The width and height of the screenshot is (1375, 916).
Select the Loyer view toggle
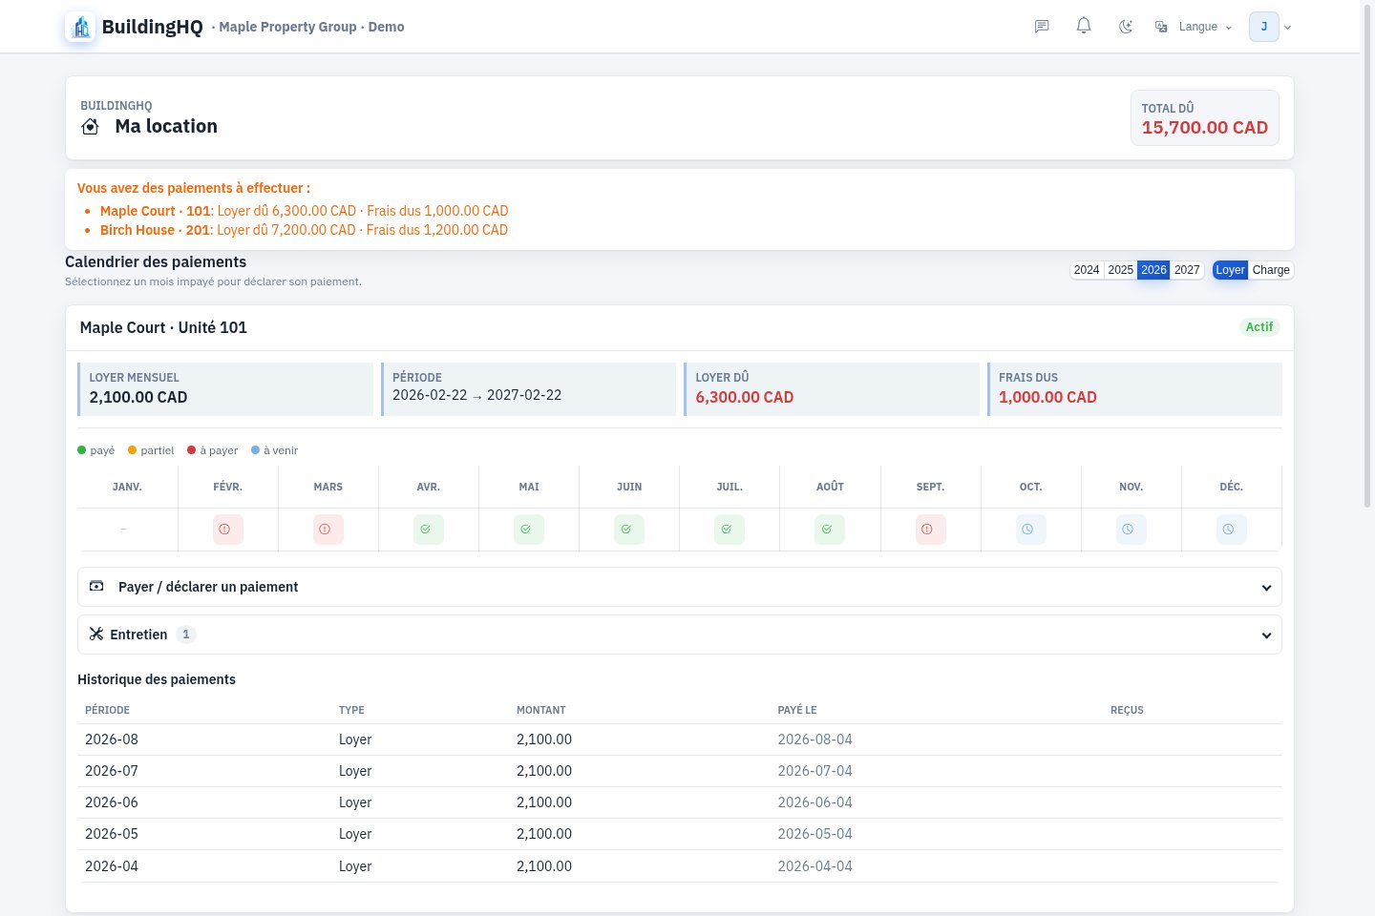[x=1230, y=270]
